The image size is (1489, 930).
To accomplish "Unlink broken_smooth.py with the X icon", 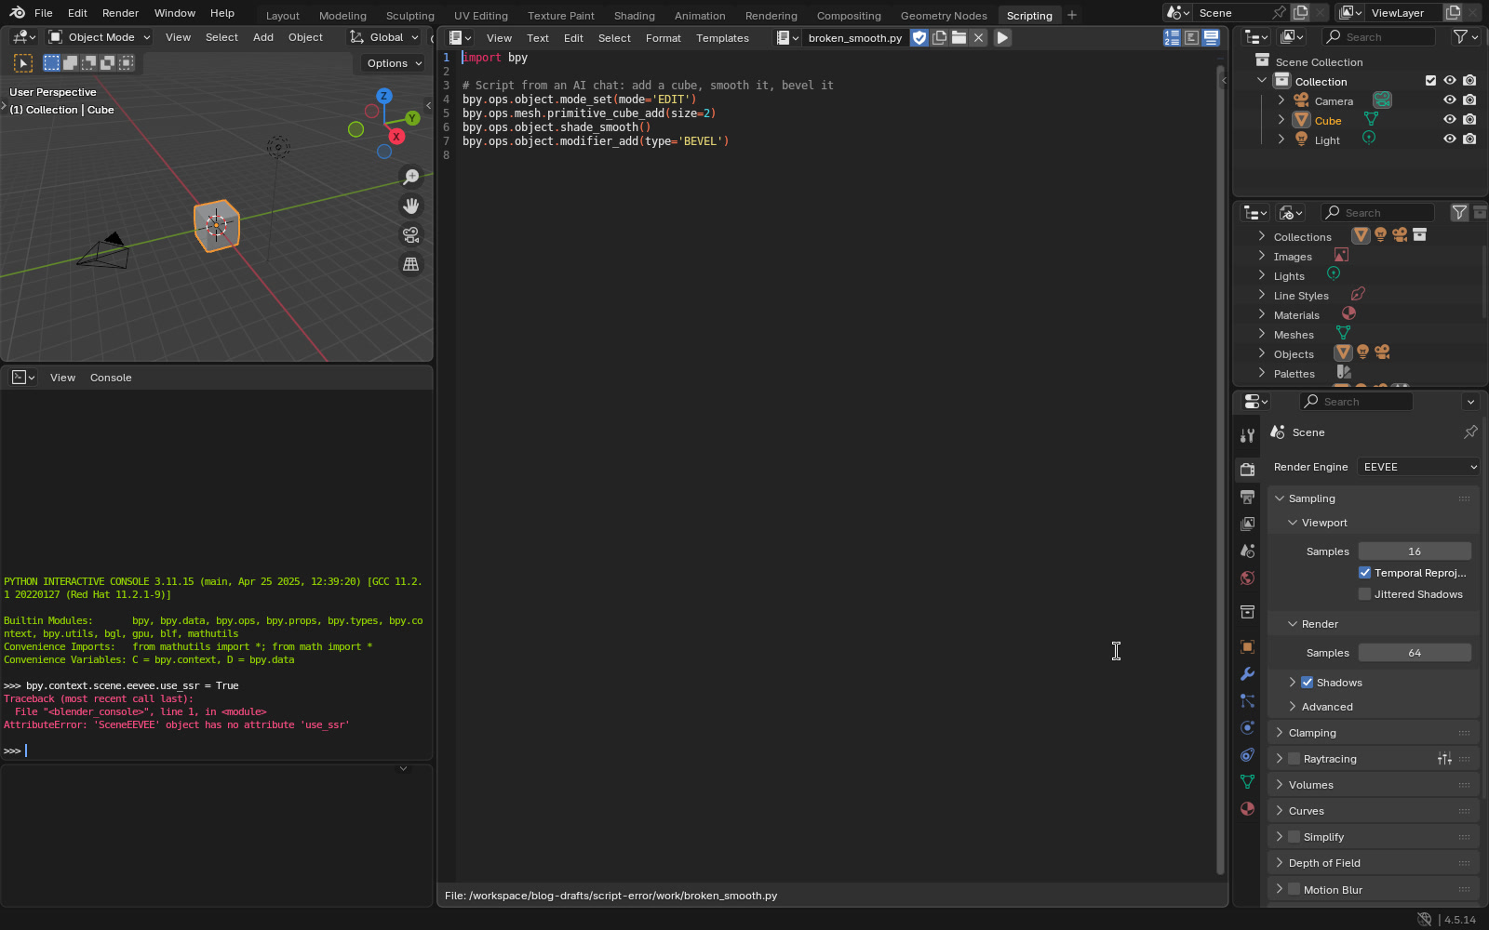I will point(978,38).
